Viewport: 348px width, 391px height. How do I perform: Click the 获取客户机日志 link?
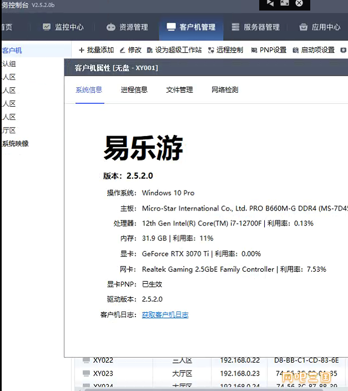click(x=165, y=315)
